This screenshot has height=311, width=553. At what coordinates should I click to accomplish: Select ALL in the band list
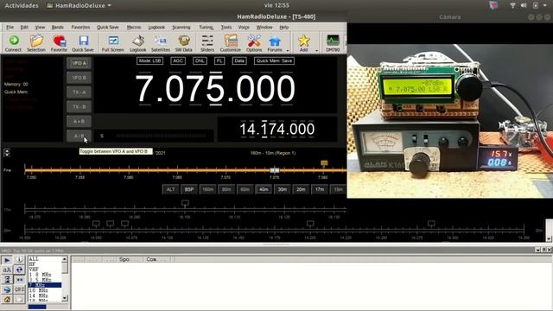pyautogui.click(x=34, y=259)
